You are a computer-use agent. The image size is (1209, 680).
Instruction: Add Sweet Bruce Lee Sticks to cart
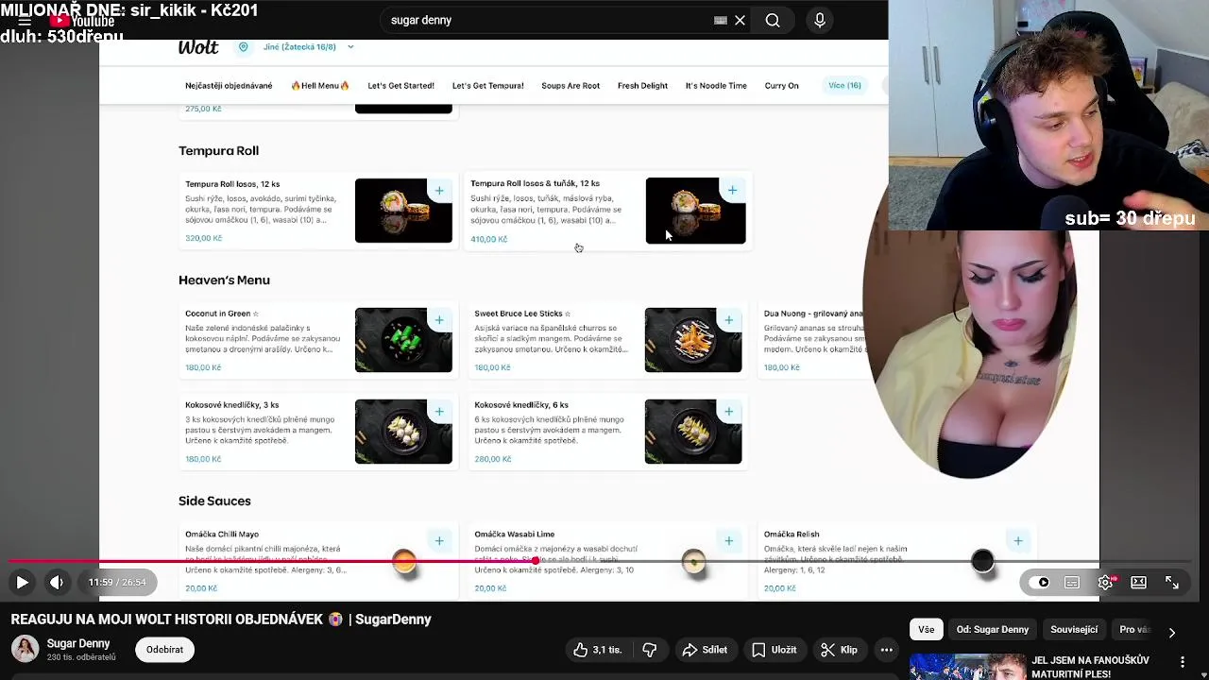pyautogui.click(x=729, y=320)
